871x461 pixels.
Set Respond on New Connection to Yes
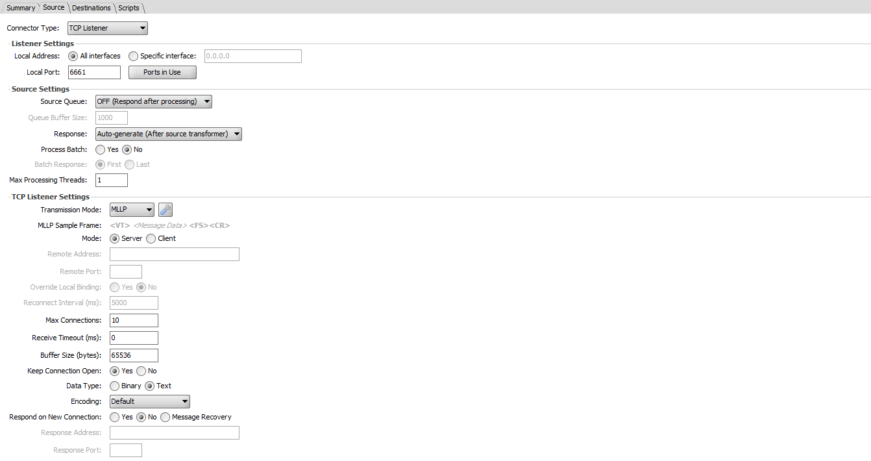tap(115, 417)
